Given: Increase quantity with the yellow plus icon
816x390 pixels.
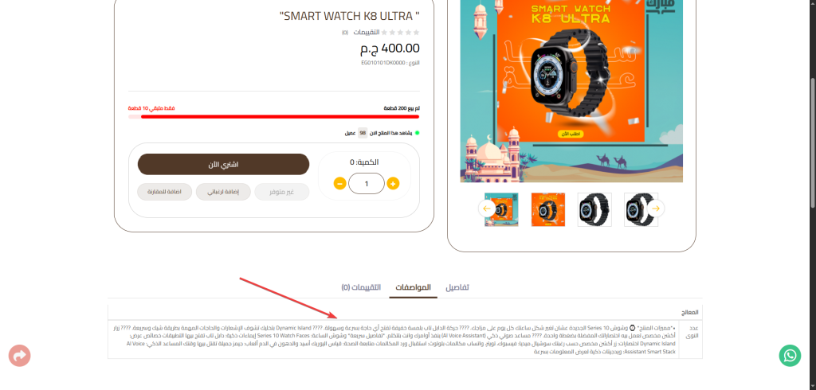Looking at the screenshot, I should pos(393,183).
